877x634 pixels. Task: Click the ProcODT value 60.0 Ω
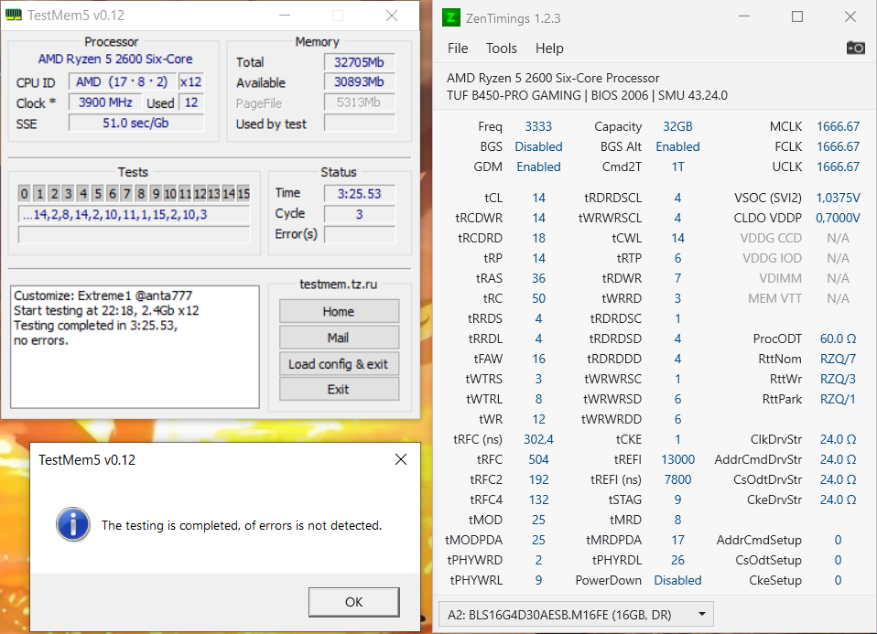(838, 338)
